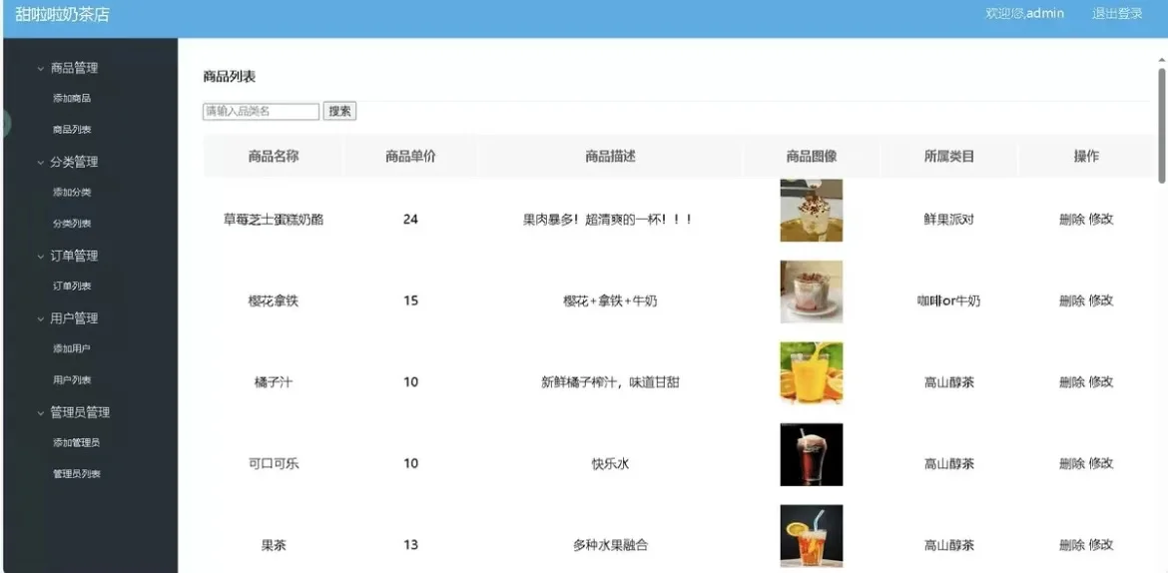Open 商品列表 in the sidebar
Screen dimensions: 1168x573
coord(72,130)
